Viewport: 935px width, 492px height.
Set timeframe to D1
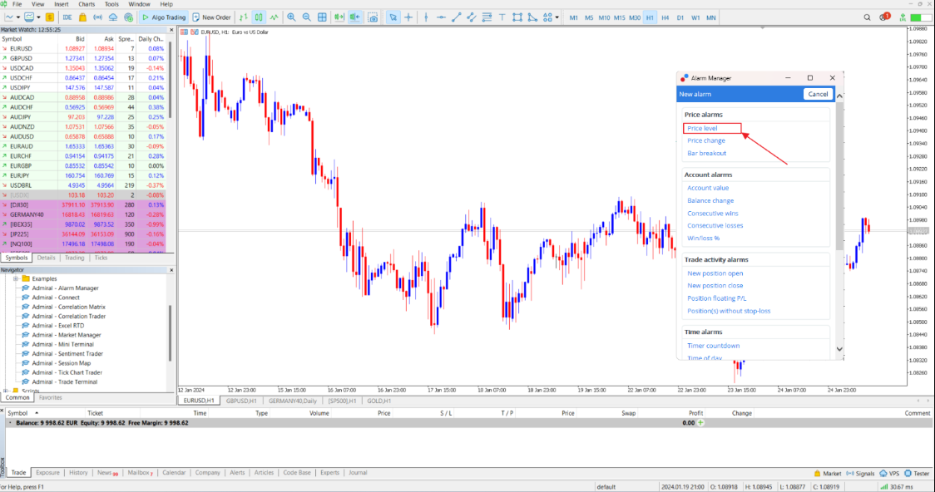(680, 18)
